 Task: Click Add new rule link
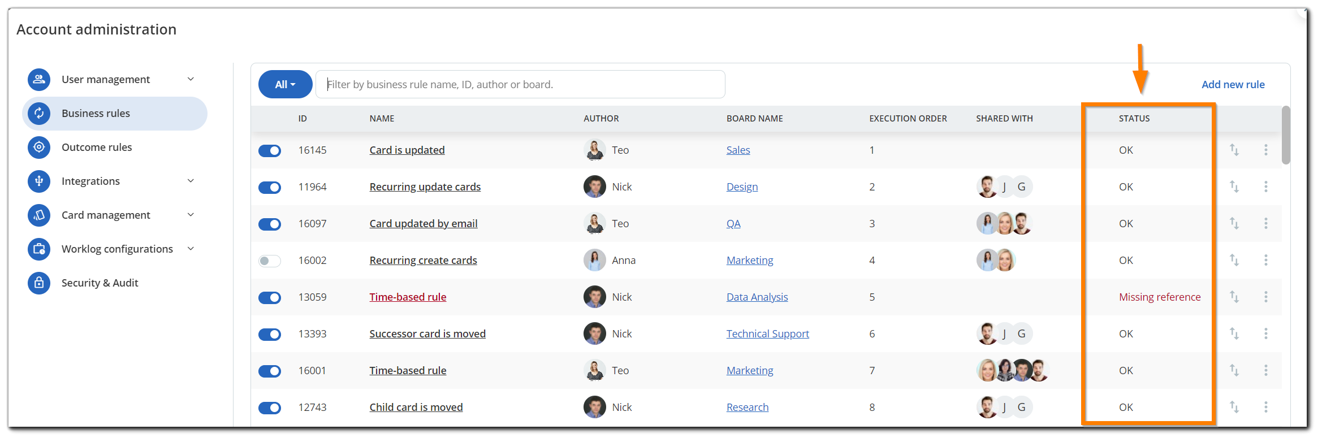(1233, 84)
